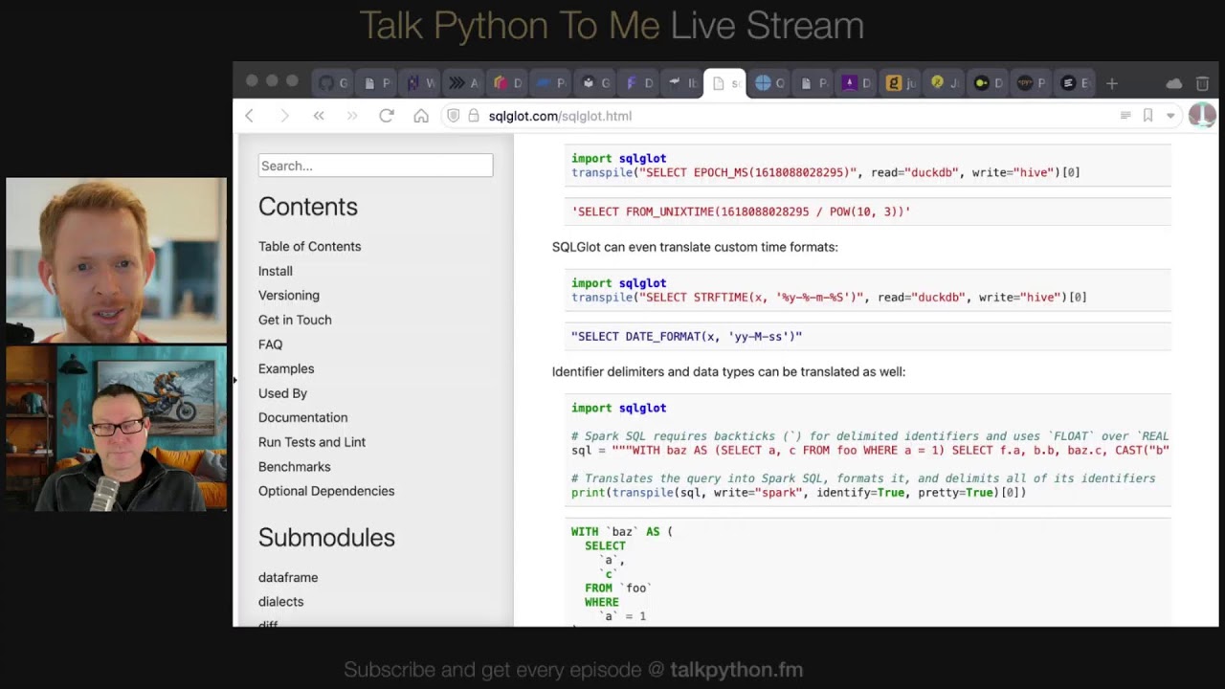Viewport: 1225px width, 689px height.
Task: Jump to the Benchmarks section
Action: pyautogui.click(x=294, y=466)
